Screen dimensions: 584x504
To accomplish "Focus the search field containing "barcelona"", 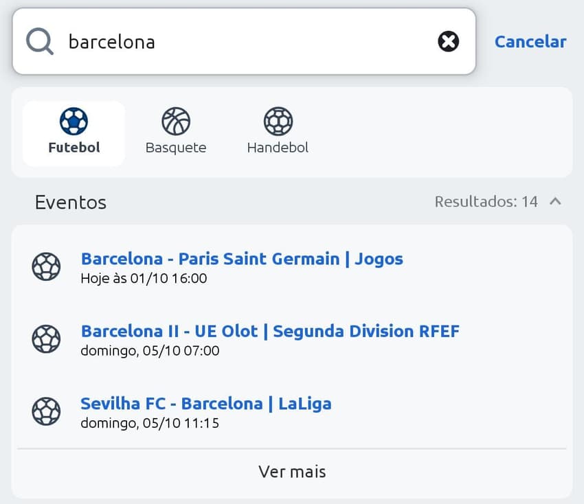I will tap(247, 42).
